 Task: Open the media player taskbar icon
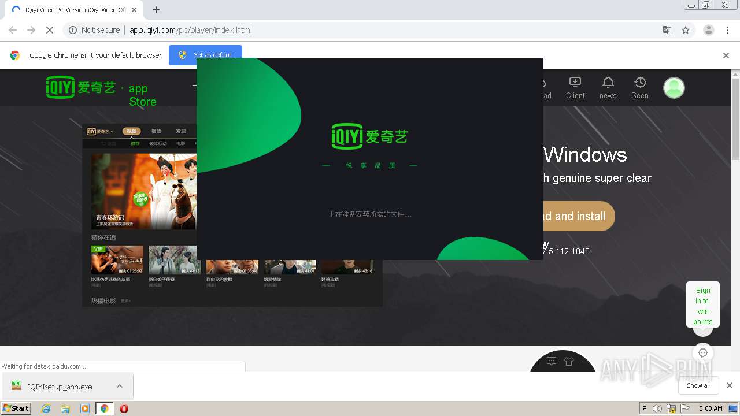(x=85, y=408)
